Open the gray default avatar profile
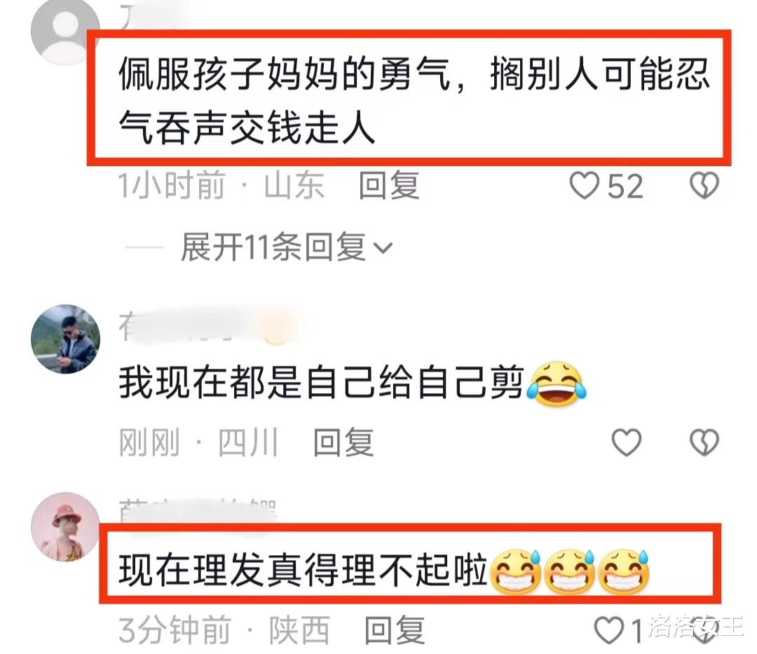This screenshot has height=654, width=757. [x=65, y=31]
